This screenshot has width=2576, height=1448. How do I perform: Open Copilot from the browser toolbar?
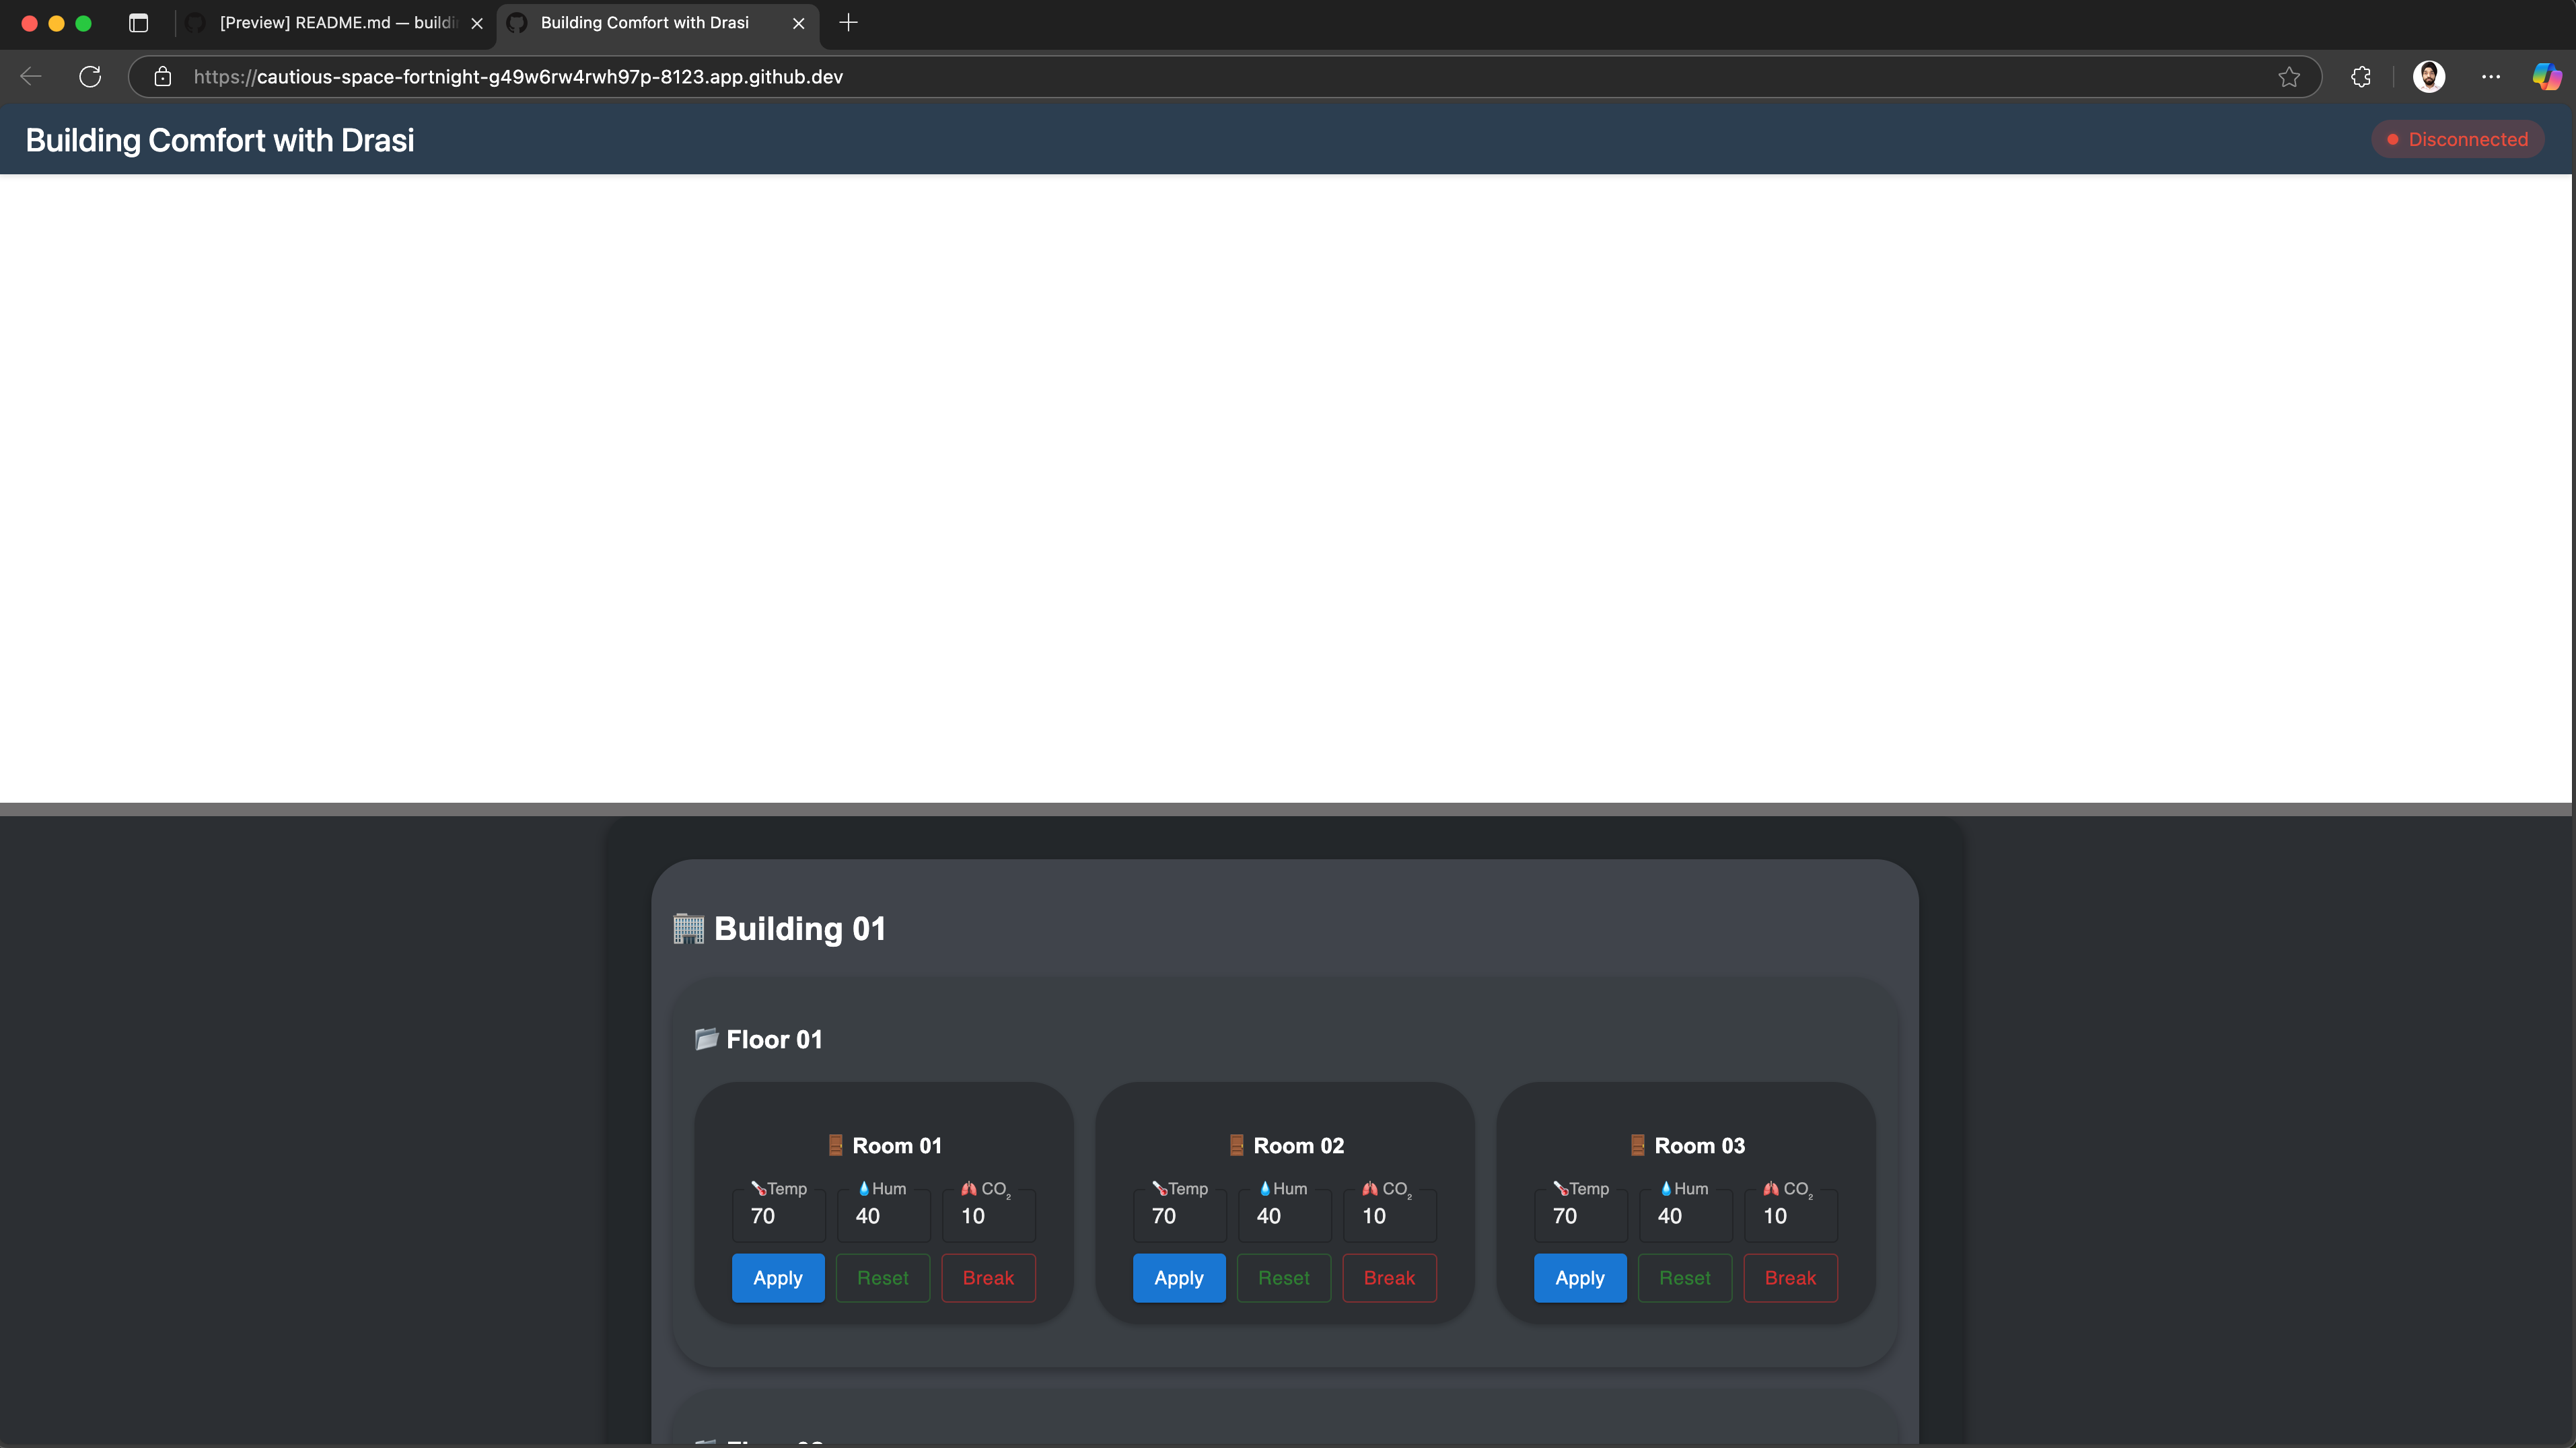coord(2544,76)
